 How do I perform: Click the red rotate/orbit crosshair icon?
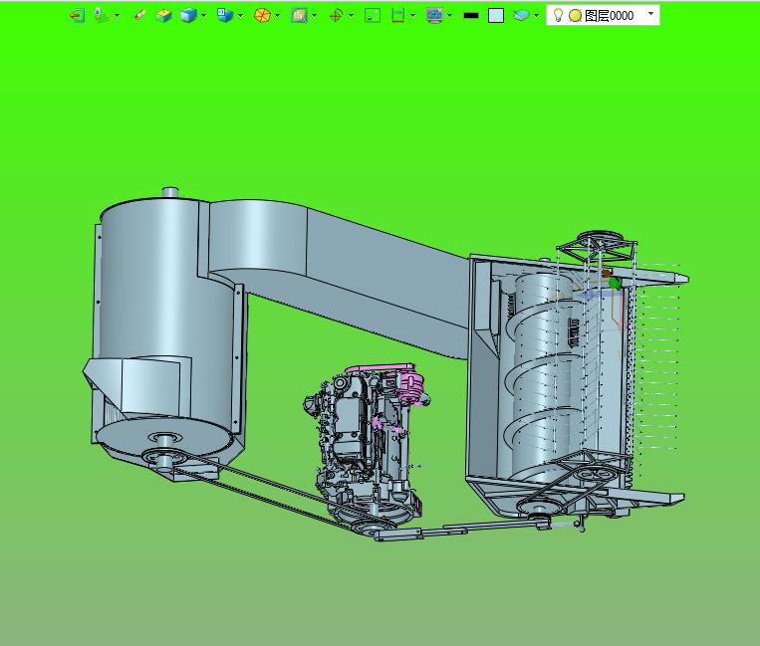tap(336, 16)
